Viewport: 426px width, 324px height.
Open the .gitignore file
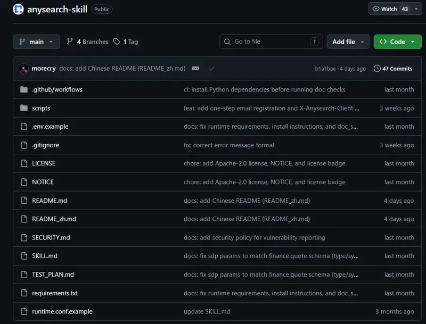pyautogui.click(x=45, y=145)
